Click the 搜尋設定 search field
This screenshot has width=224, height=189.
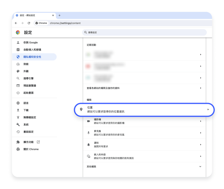pos(144,32)
